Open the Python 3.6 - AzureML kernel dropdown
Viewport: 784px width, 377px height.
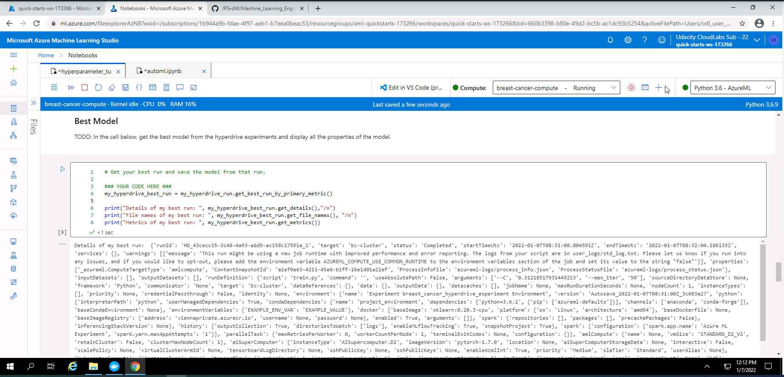pyautogui.click(x=733, y=87)
